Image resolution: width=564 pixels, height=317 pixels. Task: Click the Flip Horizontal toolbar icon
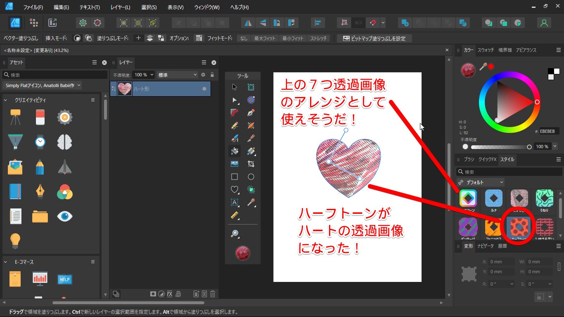click(x=248, y=23)
